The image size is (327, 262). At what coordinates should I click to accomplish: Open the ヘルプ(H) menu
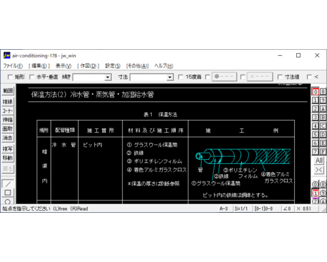pyautogui.click(x=163, y=65)
